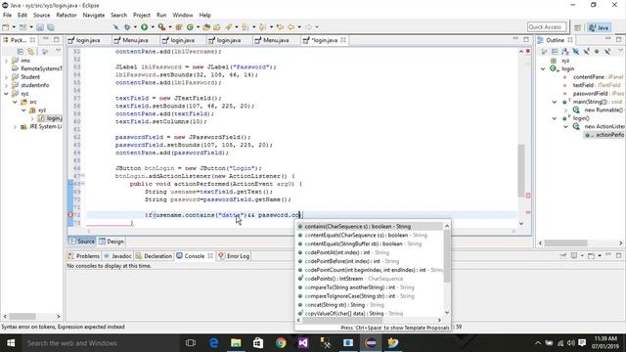The image size is (626, 352).
Task: Open the Source menu
Action: coord(41,16)
